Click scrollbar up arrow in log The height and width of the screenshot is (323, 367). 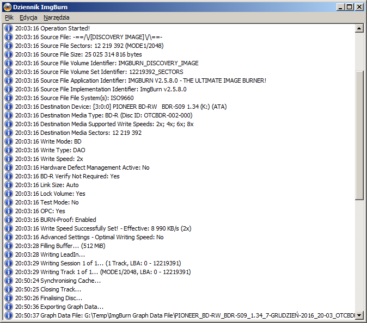[359, 28]
